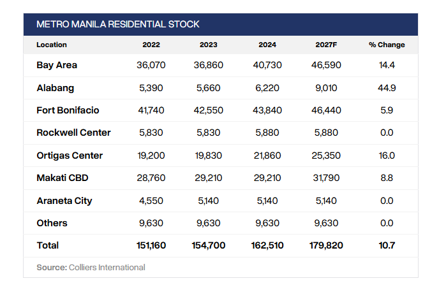
Task: Click the Fort Bonifacio row label
Action: [x=68, y=110]
